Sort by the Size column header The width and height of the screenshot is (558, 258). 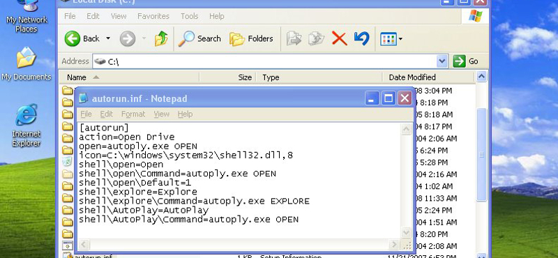(228, 77)
